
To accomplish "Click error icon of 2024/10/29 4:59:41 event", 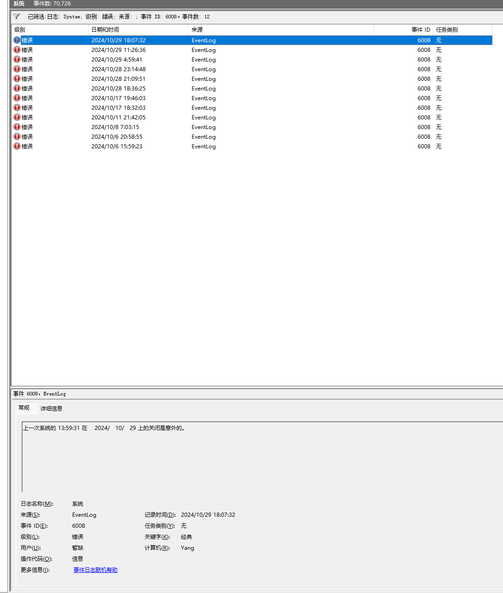I will tap(17, 59).
